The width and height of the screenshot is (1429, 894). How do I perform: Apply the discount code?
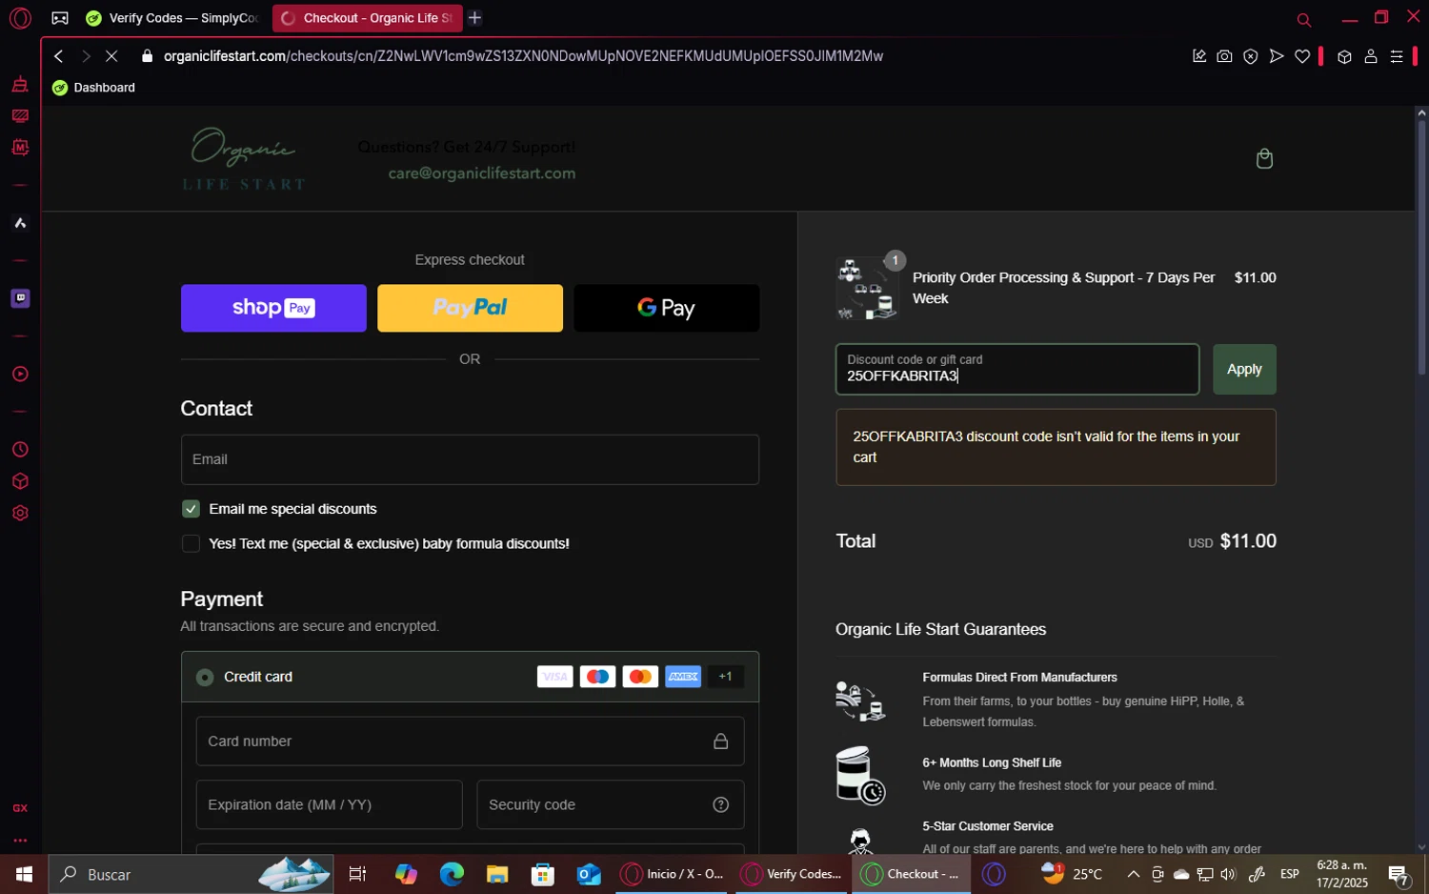1244,369
